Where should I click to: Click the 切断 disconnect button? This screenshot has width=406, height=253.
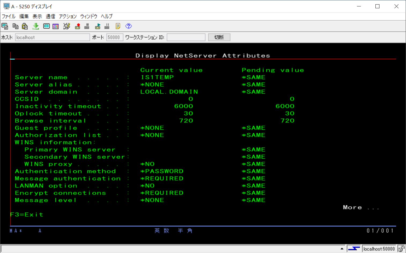click(219, 37)
